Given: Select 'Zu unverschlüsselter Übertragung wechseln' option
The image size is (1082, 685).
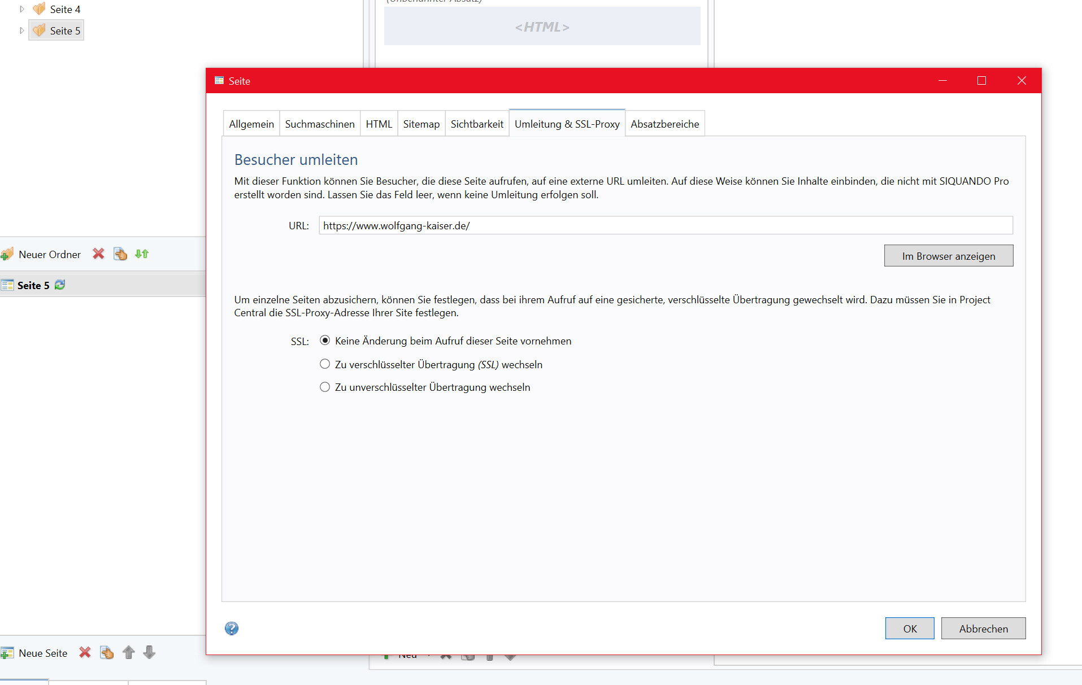Looking at the screenshot, I should (x=325, y=387).
